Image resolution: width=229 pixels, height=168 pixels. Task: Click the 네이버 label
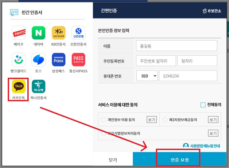click(39, 44)
